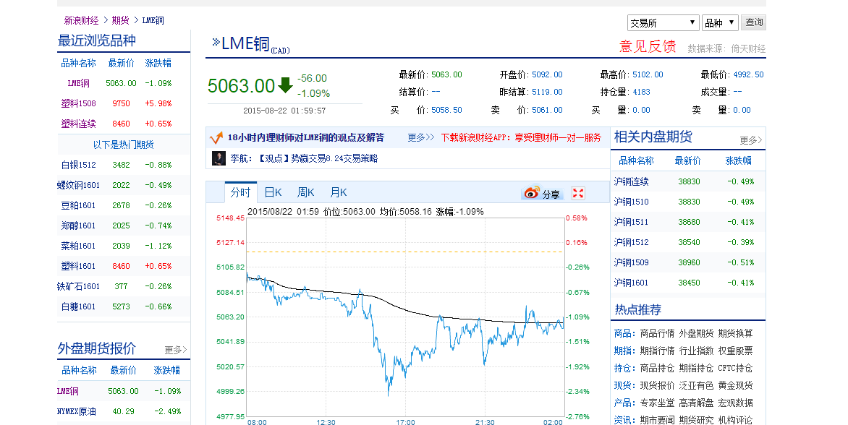This screenshot has width=848, height=425.
Task: Open 塑料连续 in recent list
Action: [78, 124]
